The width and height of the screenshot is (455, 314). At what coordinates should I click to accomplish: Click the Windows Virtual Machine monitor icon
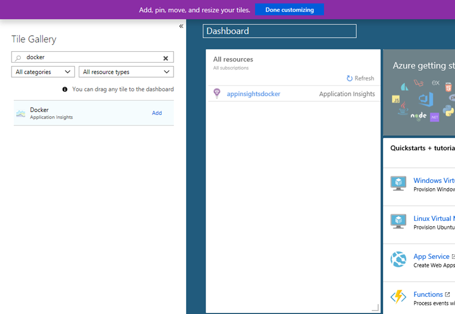tap(398, 183)
